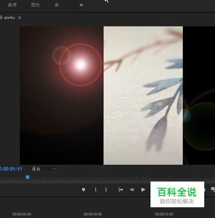This screenshot has width=215, height=218.
Task: Expand the hidden workspaces chevron
Action: click(x=81, y=5)
